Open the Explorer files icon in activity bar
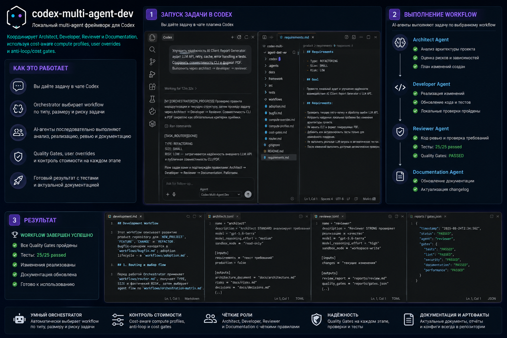 pos(152,38)
